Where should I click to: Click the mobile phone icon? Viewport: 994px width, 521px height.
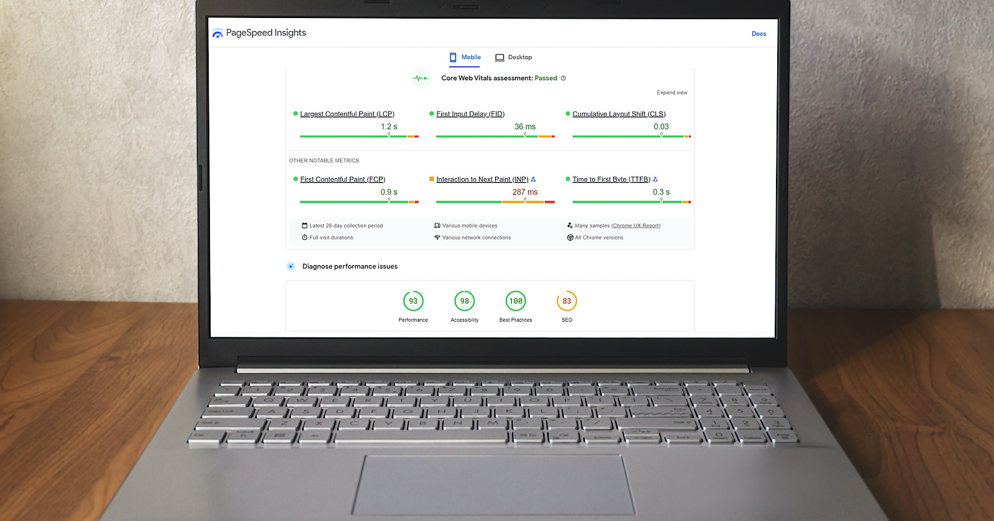(453, 57)
